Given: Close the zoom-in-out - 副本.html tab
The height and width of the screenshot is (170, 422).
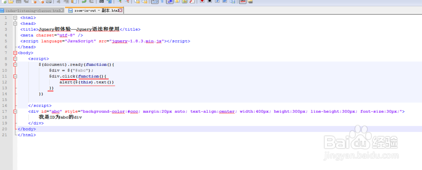Looking at the screenshot, I should pyautogui.click(x=120, y=11).
